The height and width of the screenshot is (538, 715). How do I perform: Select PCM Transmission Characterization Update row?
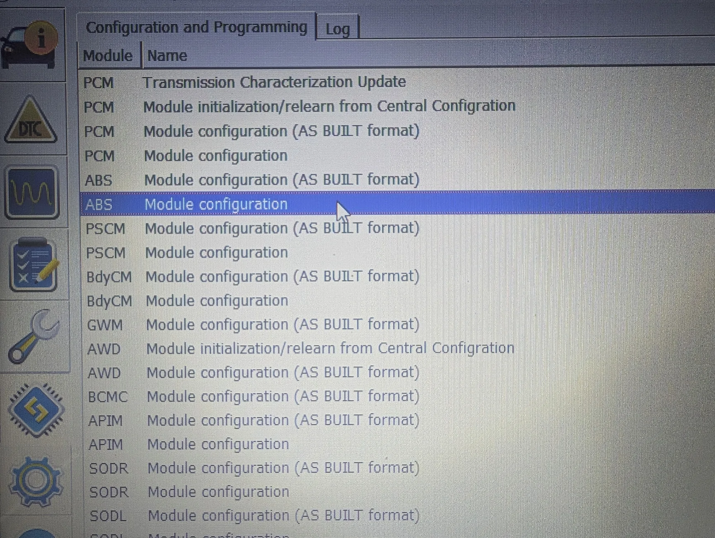[397, 82]
